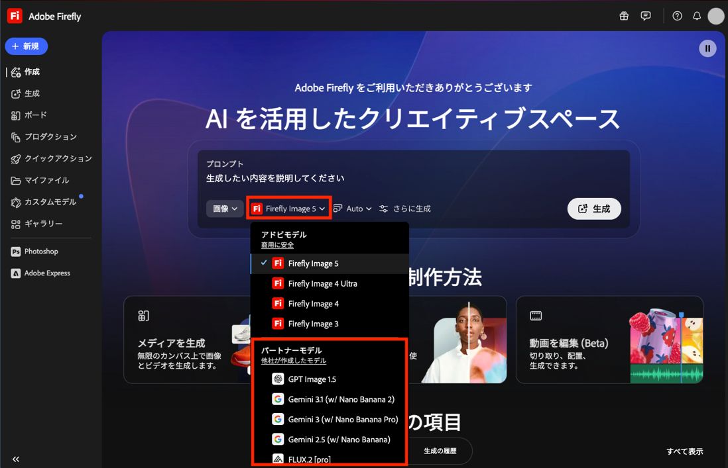Collapse the sidebar with double chevron
This screenshot has width=728, height=468.
(x=16, y=459)
